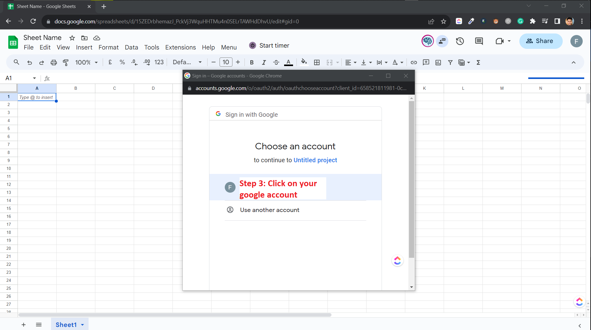591x330 pixels.
Task: Select the paint format roller icon
Action: tap(66, 62)
